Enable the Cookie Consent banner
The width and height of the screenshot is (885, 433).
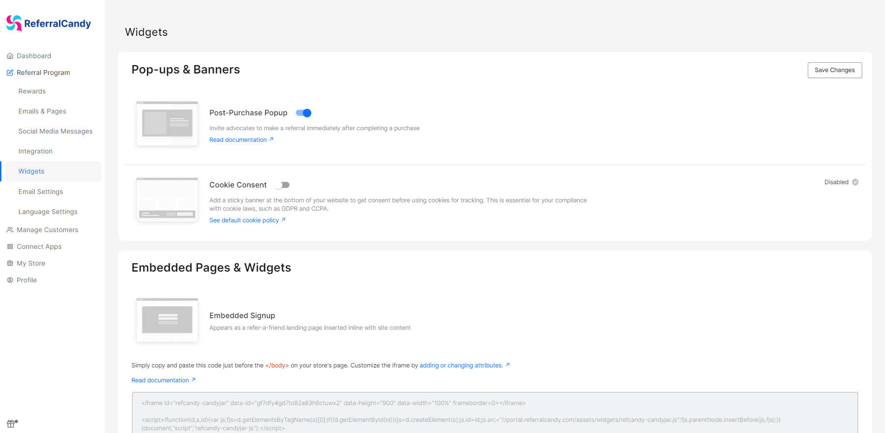pyautogui.click(x=282, y=185)
